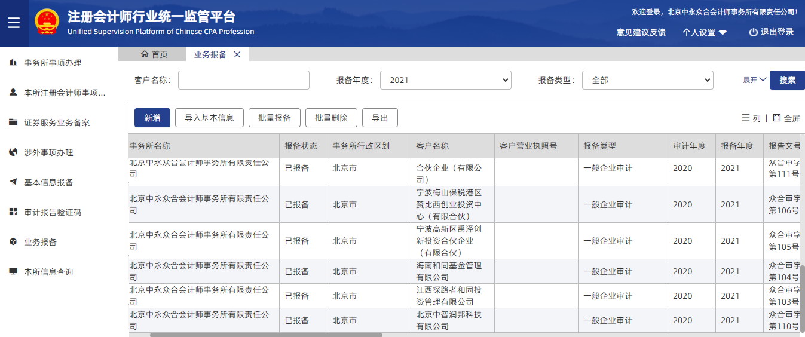
Task: Expand advanced search with 展开
Action: [x=755, y=80]
